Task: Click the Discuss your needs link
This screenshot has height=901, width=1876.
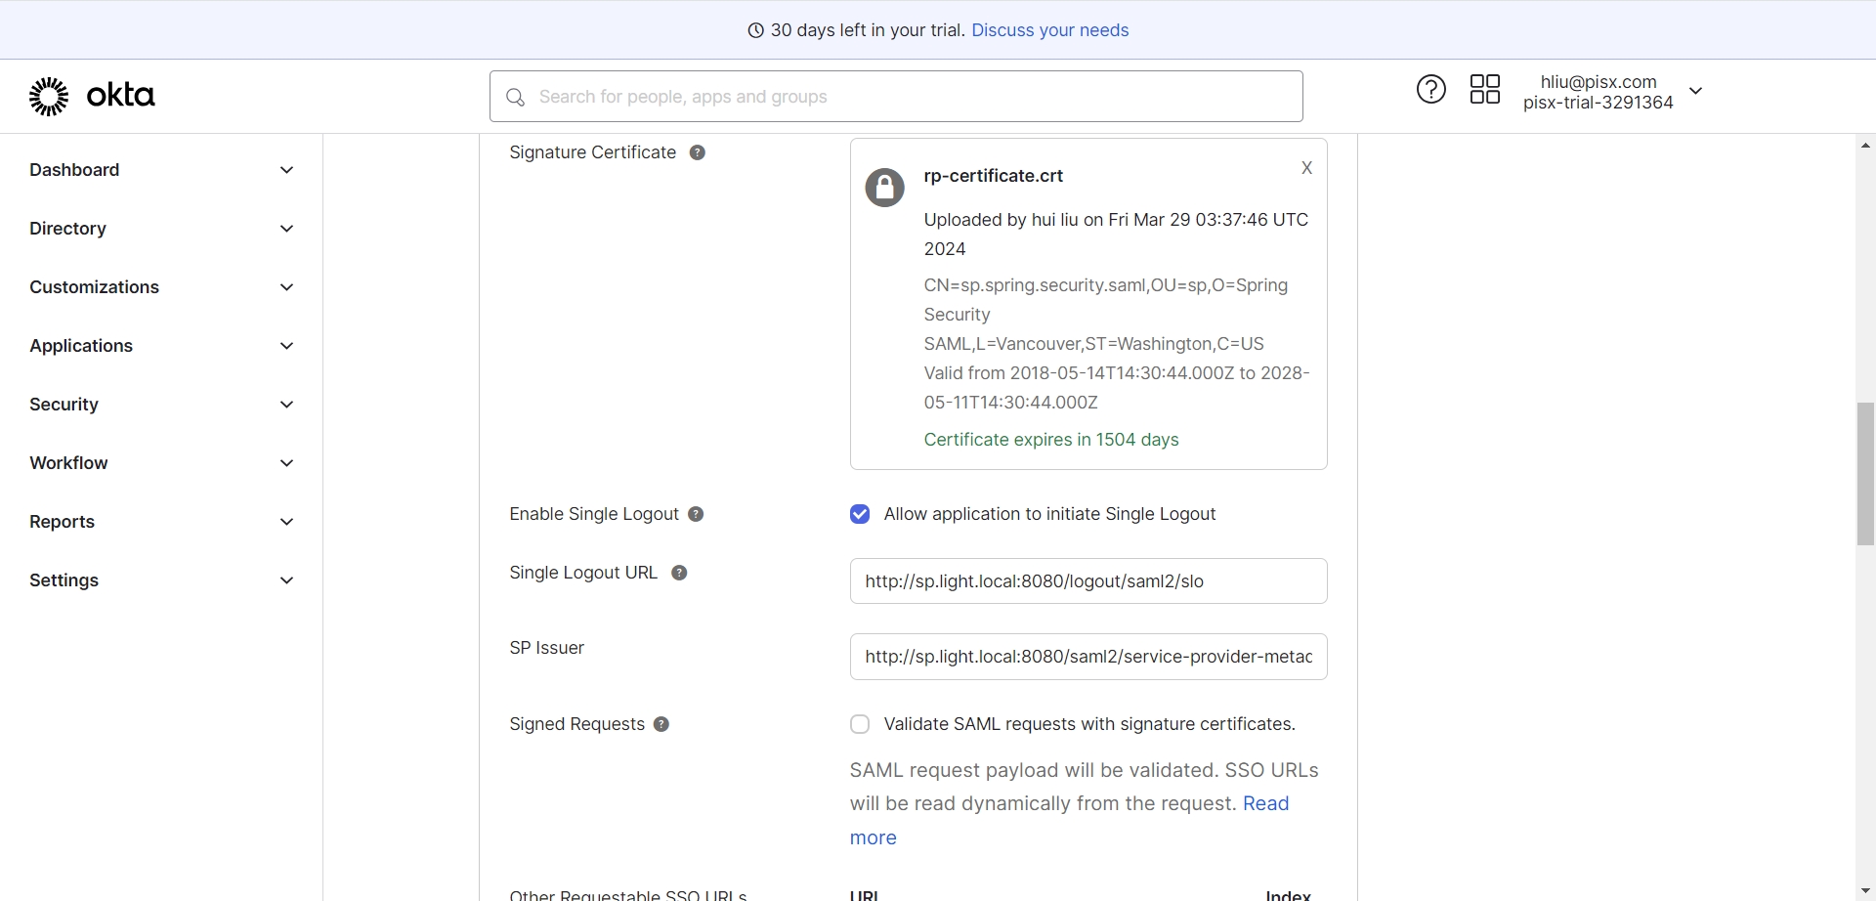Action: [x=1049, y=30]
